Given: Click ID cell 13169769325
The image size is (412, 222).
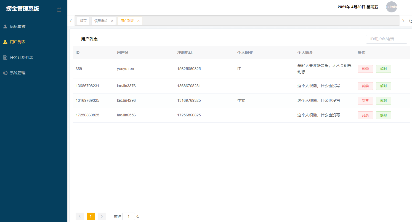Looking at the screenshot, I should (x=87, y=100).
